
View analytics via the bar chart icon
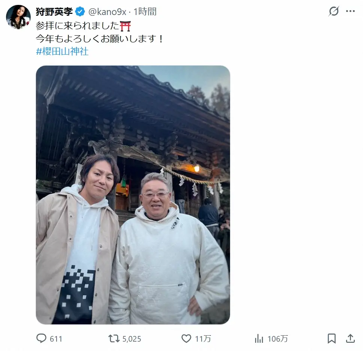(x=259, y=339)
